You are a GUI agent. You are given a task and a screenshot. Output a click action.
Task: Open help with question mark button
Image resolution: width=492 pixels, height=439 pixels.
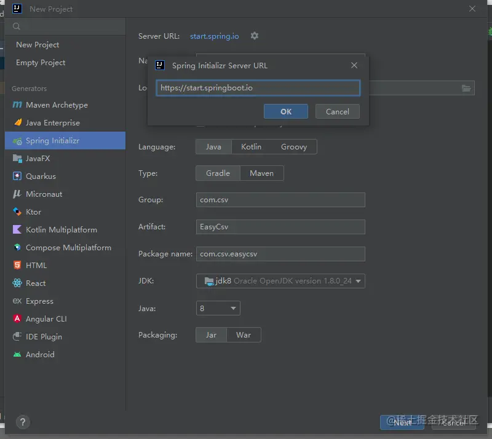[23, 422]
